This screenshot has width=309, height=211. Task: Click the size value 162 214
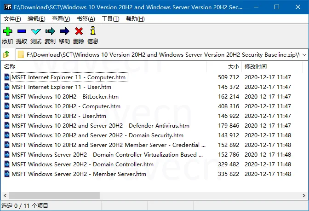229,96
